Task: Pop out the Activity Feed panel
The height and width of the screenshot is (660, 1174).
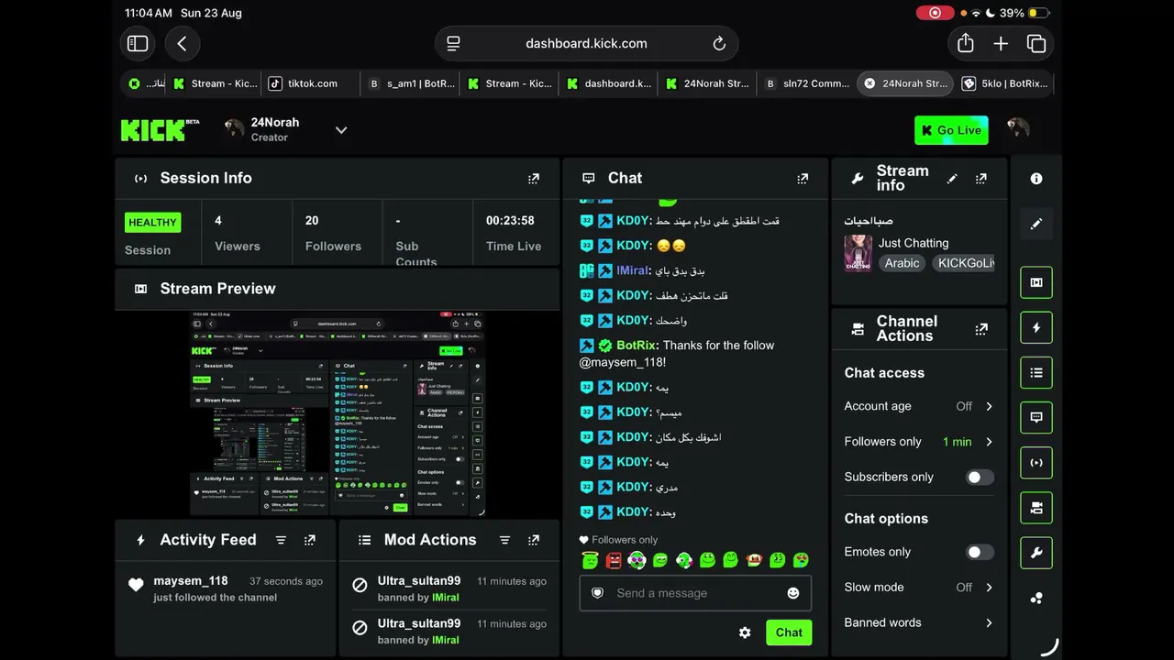Action: pyautogui.click(x=310, y=540)
